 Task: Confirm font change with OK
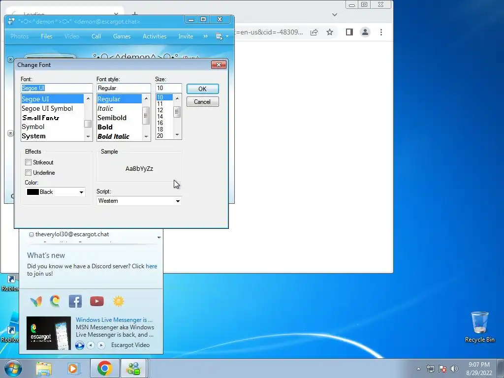[x=202, y=89]
